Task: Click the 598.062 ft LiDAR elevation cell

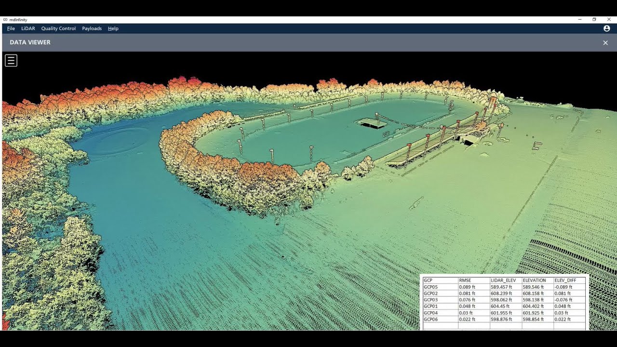Action: (506, 300)
